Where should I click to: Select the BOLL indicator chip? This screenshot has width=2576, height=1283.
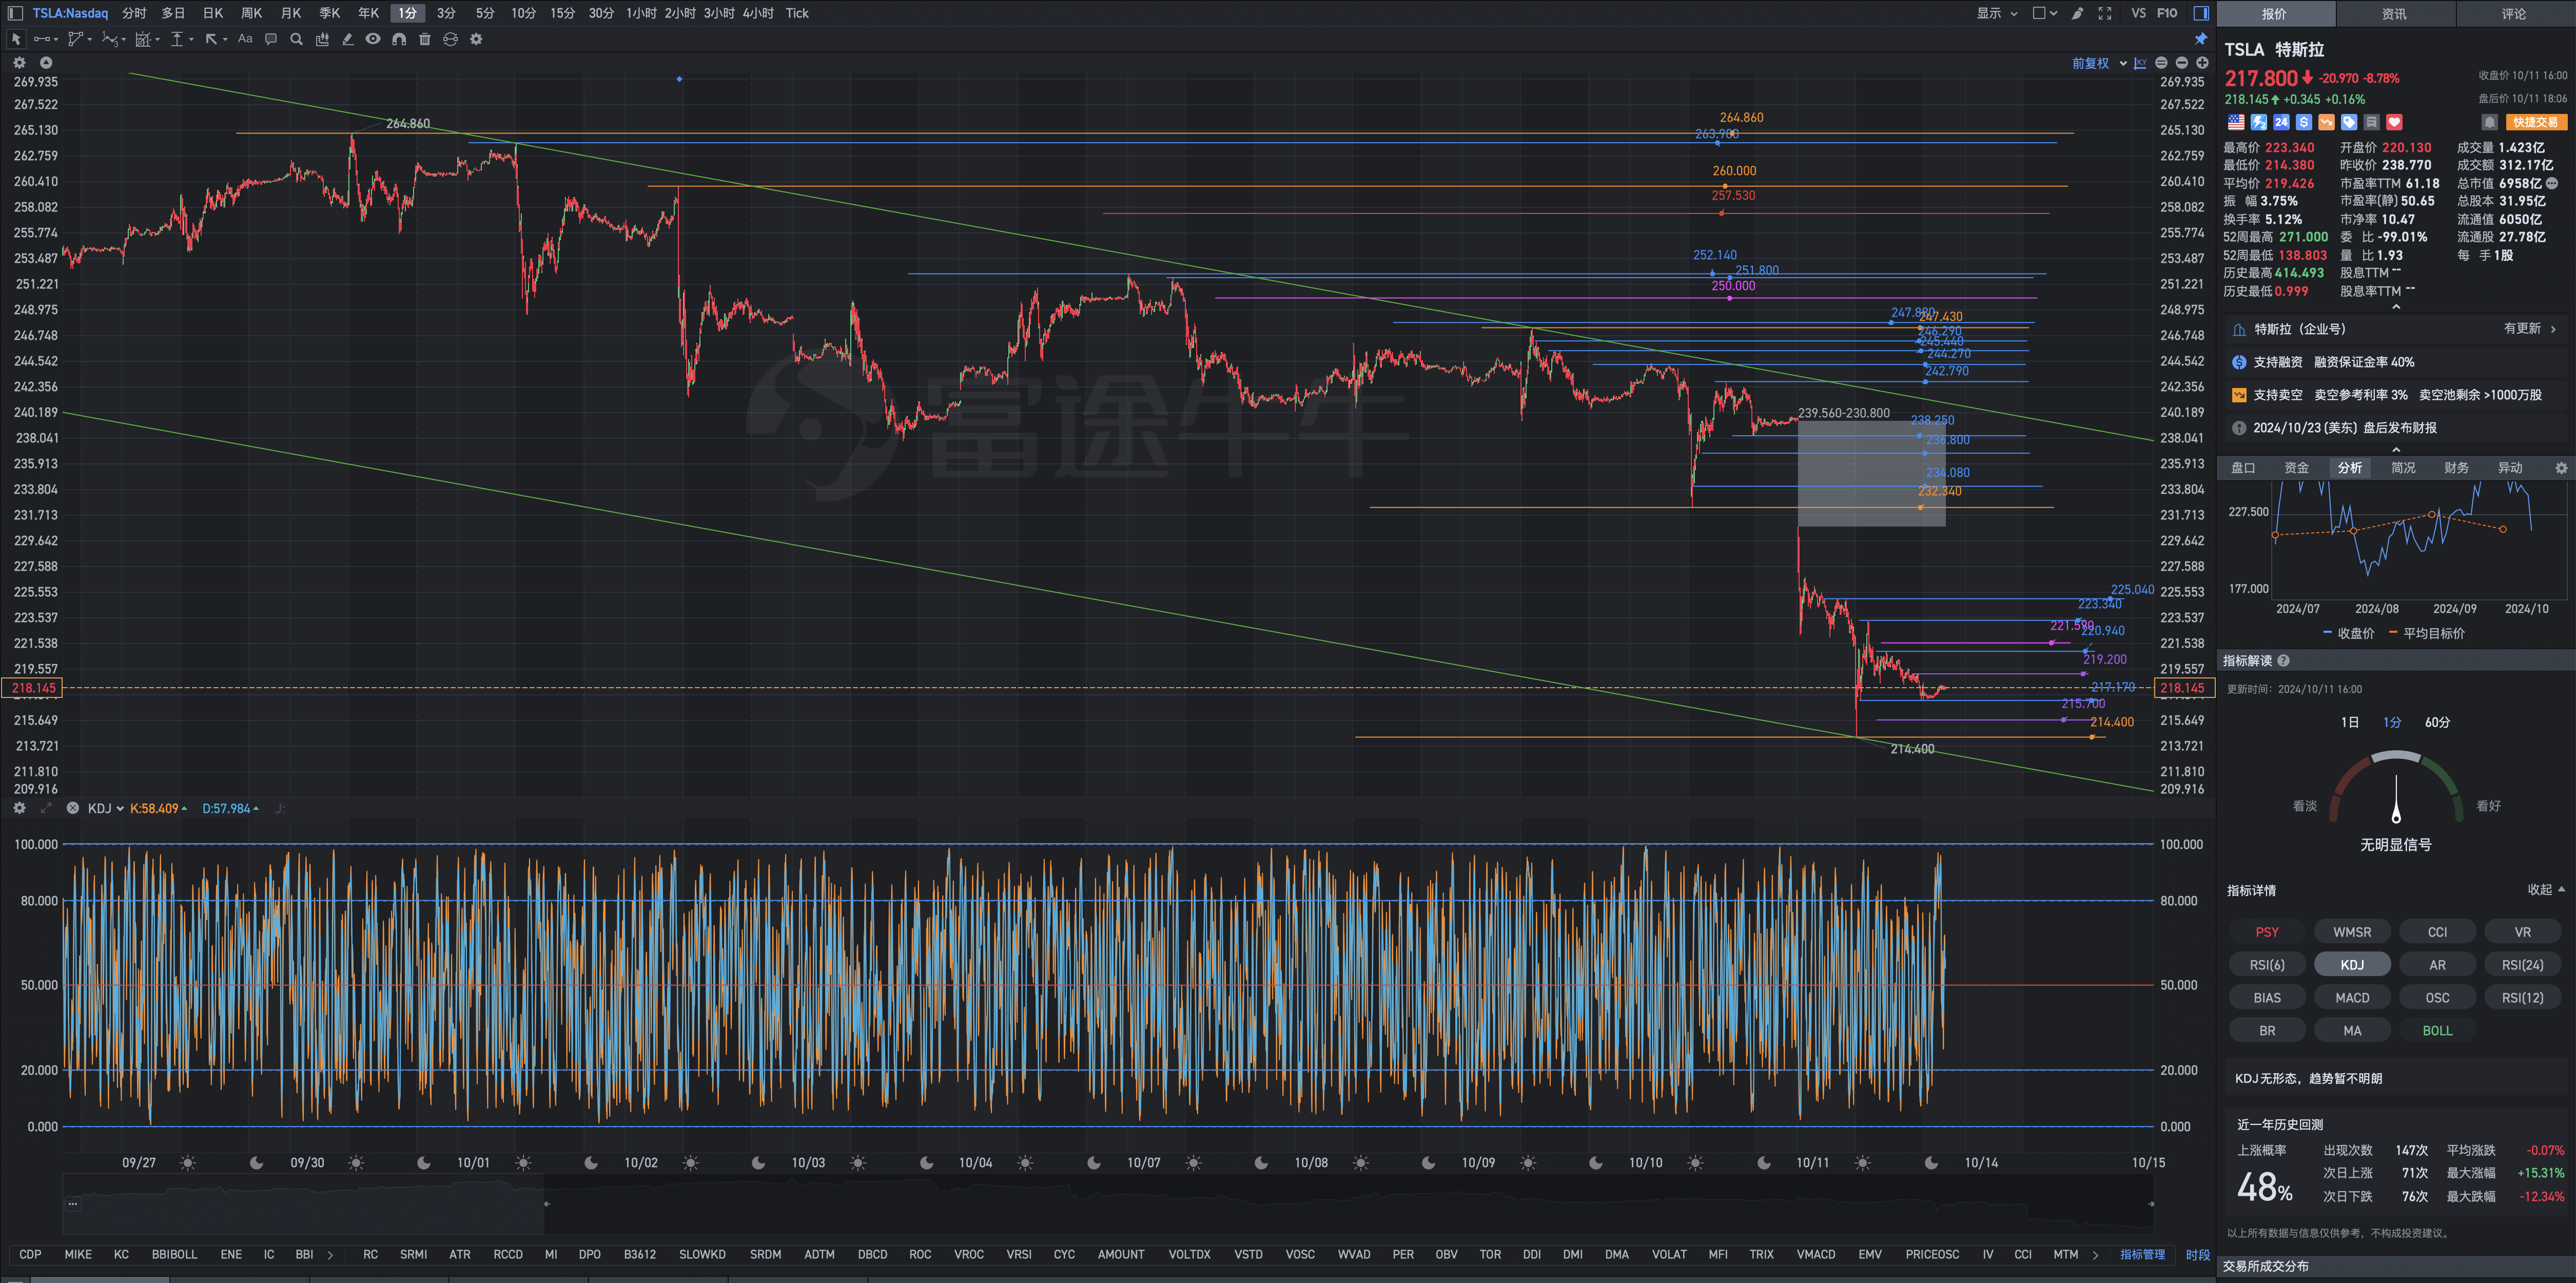coord(2437,1030)
